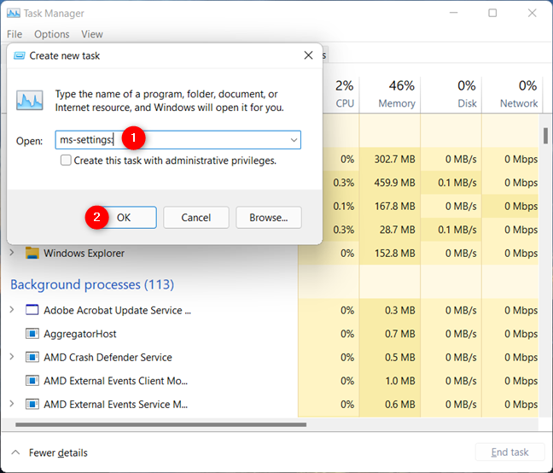The image size is (553, 473).
Task: Expand the Adobe Acrobat Update Service row
Action: coord(12,310)
